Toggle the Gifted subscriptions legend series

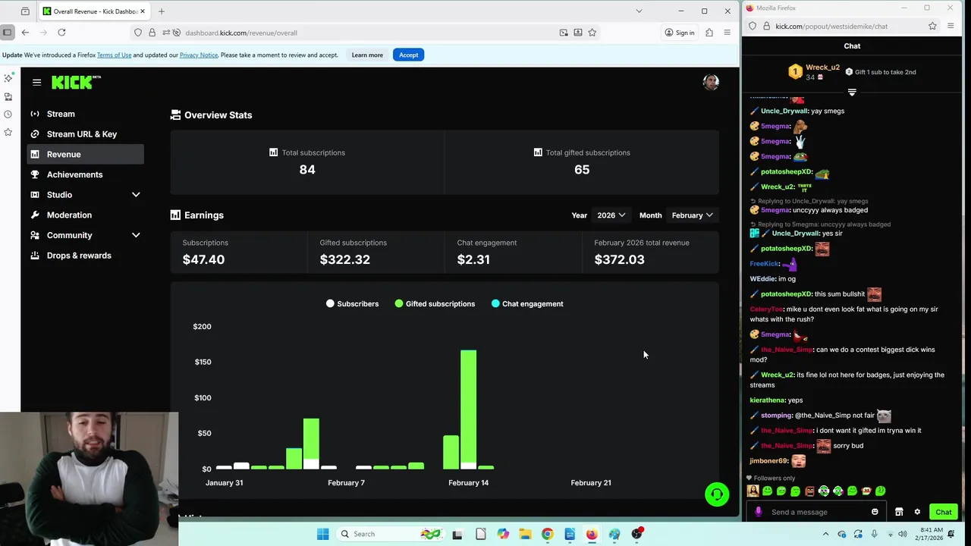(x=435, y=303)
